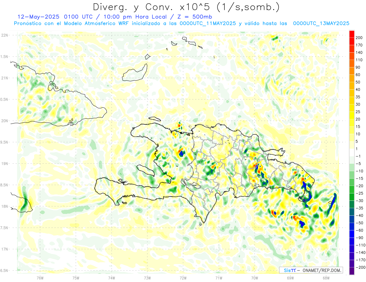Click the '0000UTC_13MAY2025' valid-until time text

pyautogui.click(x=321, y=23)
